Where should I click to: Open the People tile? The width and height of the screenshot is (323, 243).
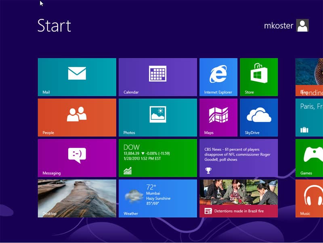77,117
